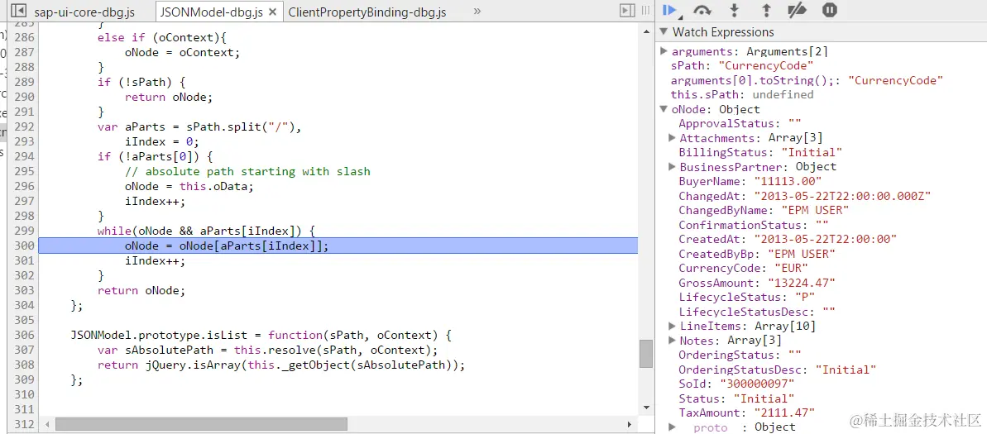Resume script execution with play button
Image resolution: width=987 pixels, height=434 pixels.
point(670,10)
